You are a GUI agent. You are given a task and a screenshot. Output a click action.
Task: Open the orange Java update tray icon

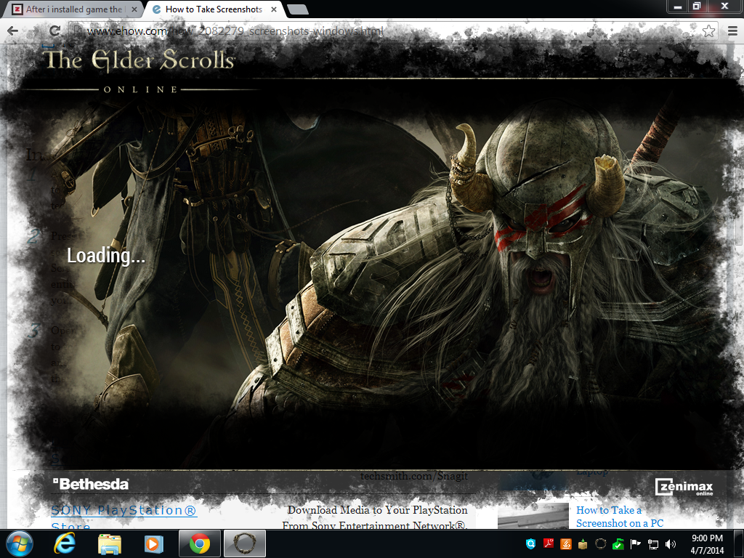(565, 543)
